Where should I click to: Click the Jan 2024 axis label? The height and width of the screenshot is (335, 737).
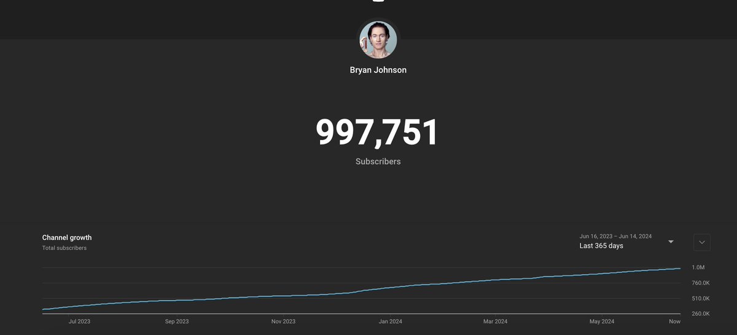391,321
